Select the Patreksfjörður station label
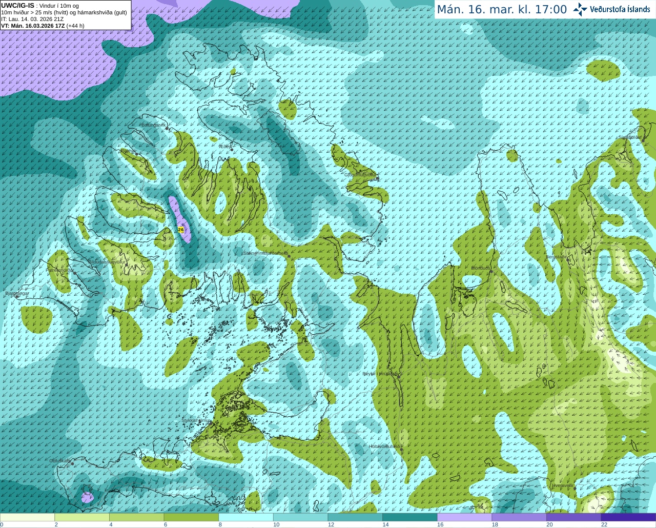 [60, 270]
